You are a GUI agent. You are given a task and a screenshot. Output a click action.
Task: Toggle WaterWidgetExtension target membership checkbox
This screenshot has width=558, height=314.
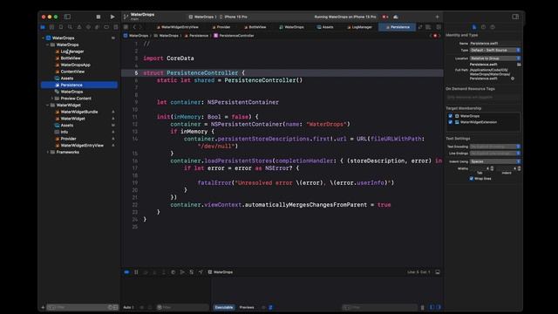[x=450, y=122]
